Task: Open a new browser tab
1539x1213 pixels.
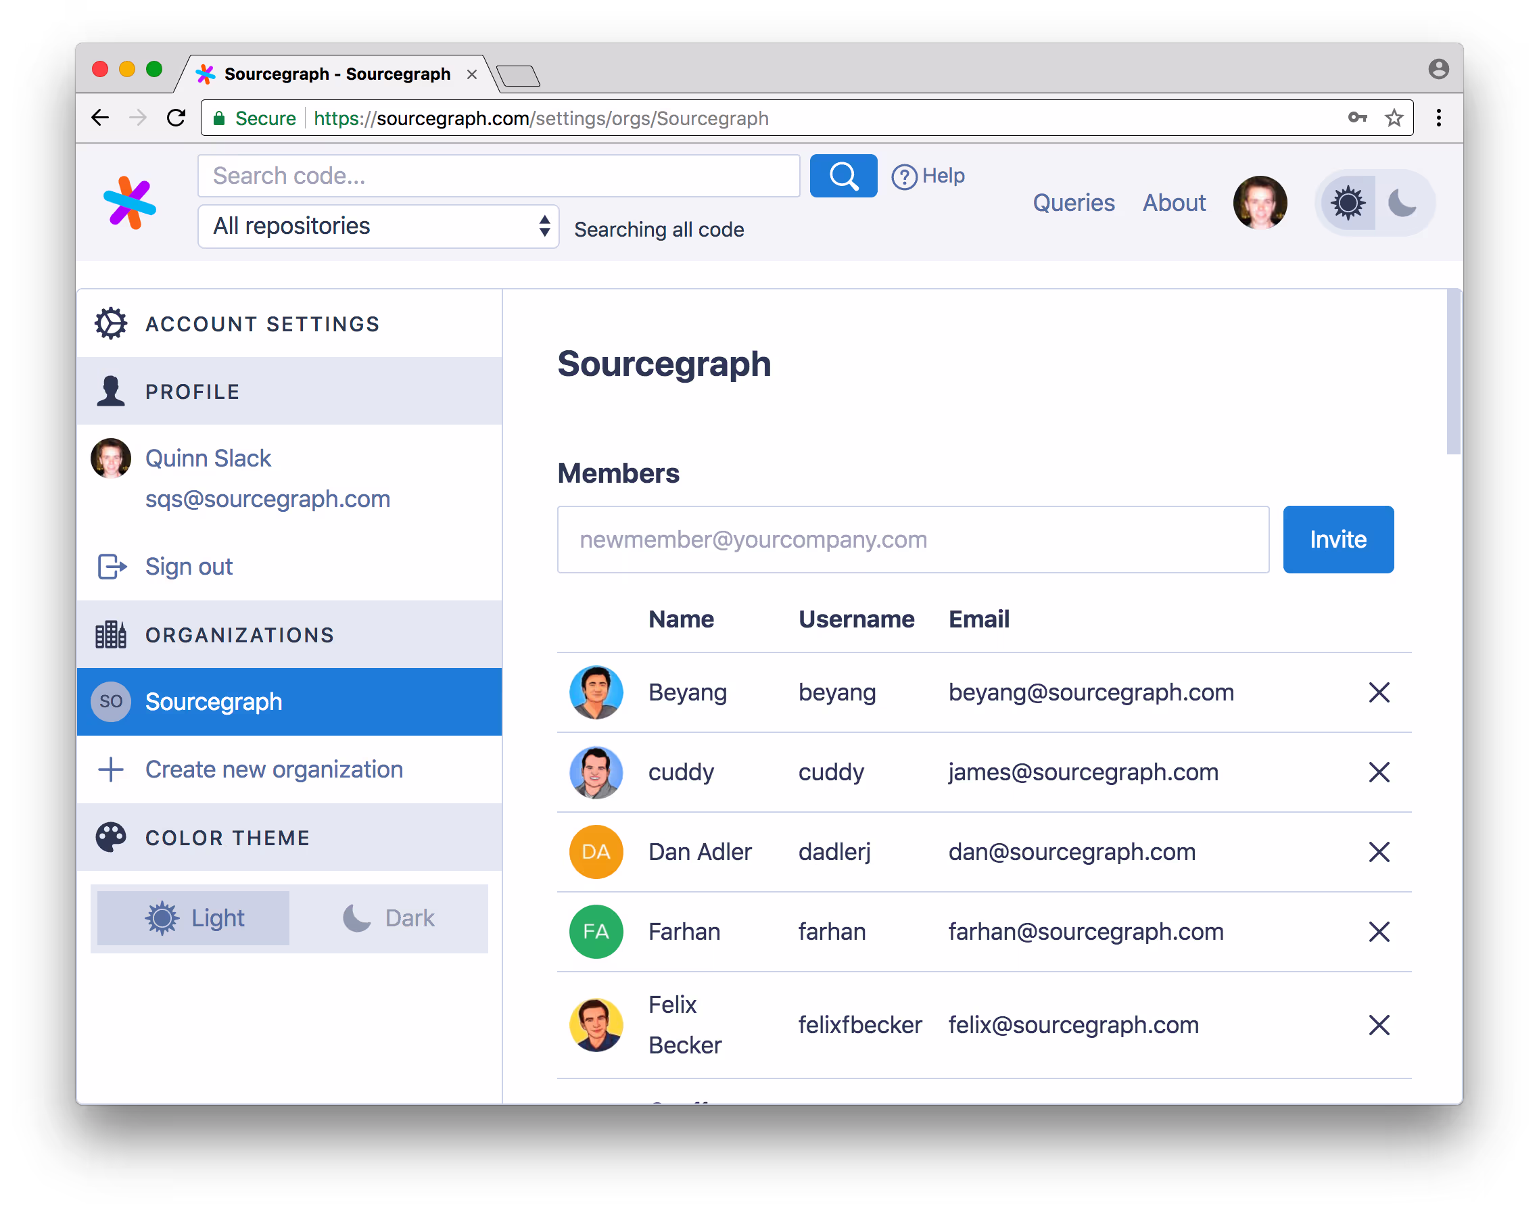Action: click(519, 75)
